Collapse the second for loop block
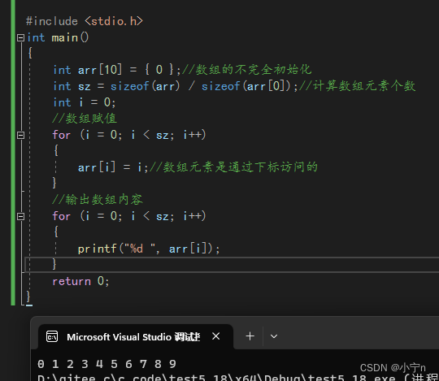Image resolution: width=439 pixels, height=381 pixels. point(20,217)
